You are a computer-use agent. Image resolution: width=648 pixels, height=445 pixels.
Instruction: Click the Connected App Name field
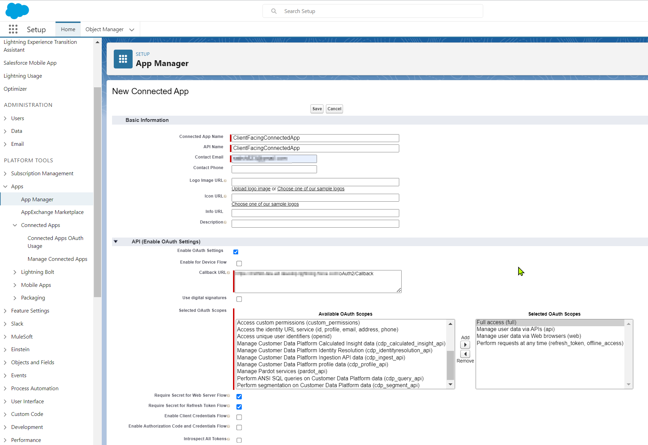[x=315, y=138]
